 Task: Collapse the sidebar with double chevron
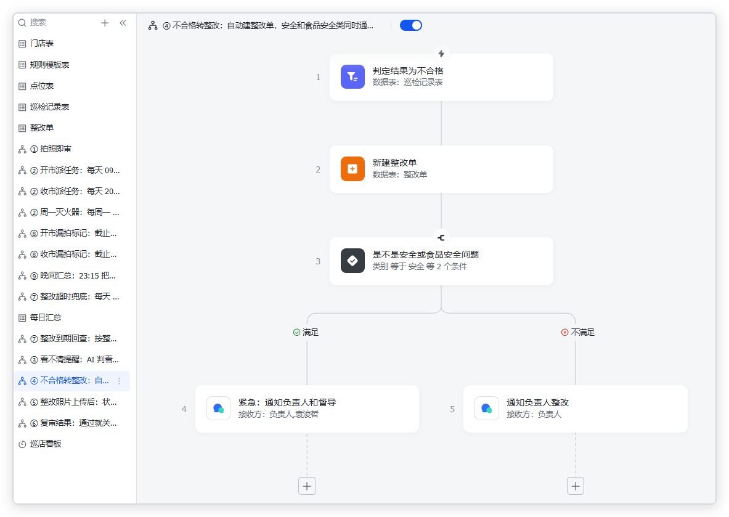(123, 23)
